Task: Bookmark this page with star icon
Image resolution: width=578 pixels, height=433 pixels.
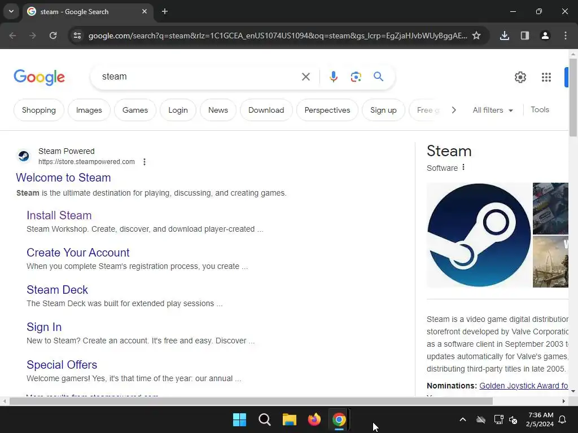Action: [x=476, y=36]
